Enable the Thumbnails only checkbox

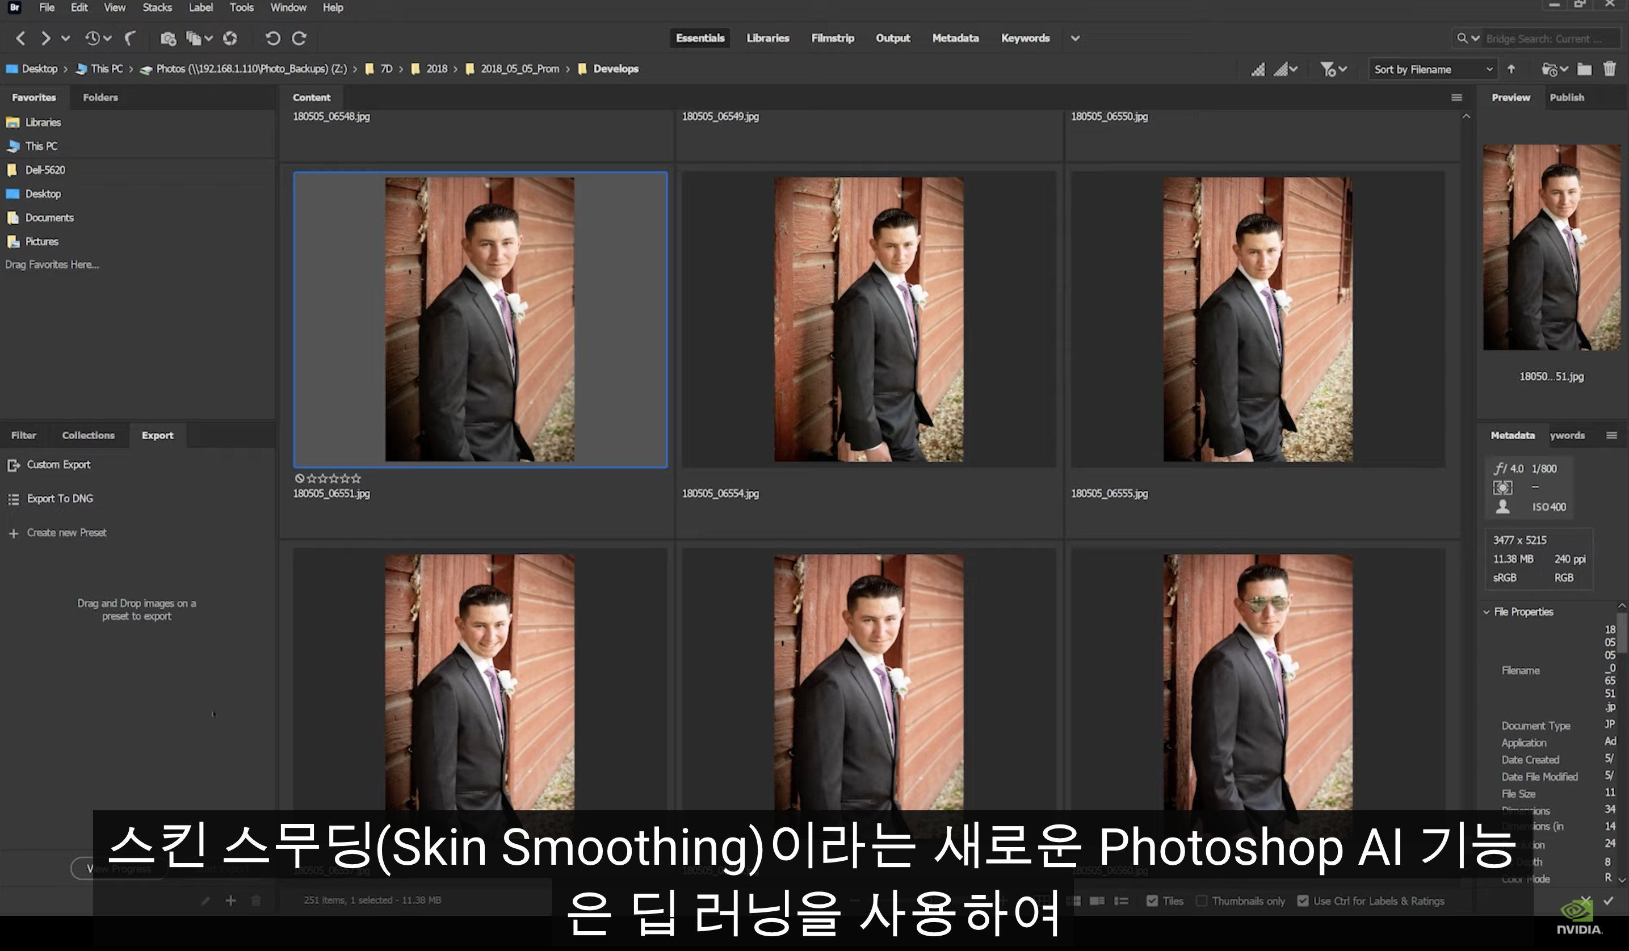[x=1201, y=900]
